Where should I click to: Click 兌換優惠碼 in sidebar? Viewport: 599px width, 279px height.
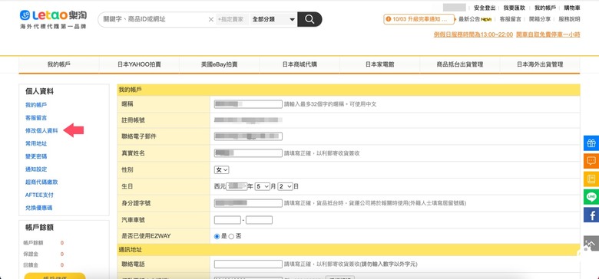(x=38, y=208)
